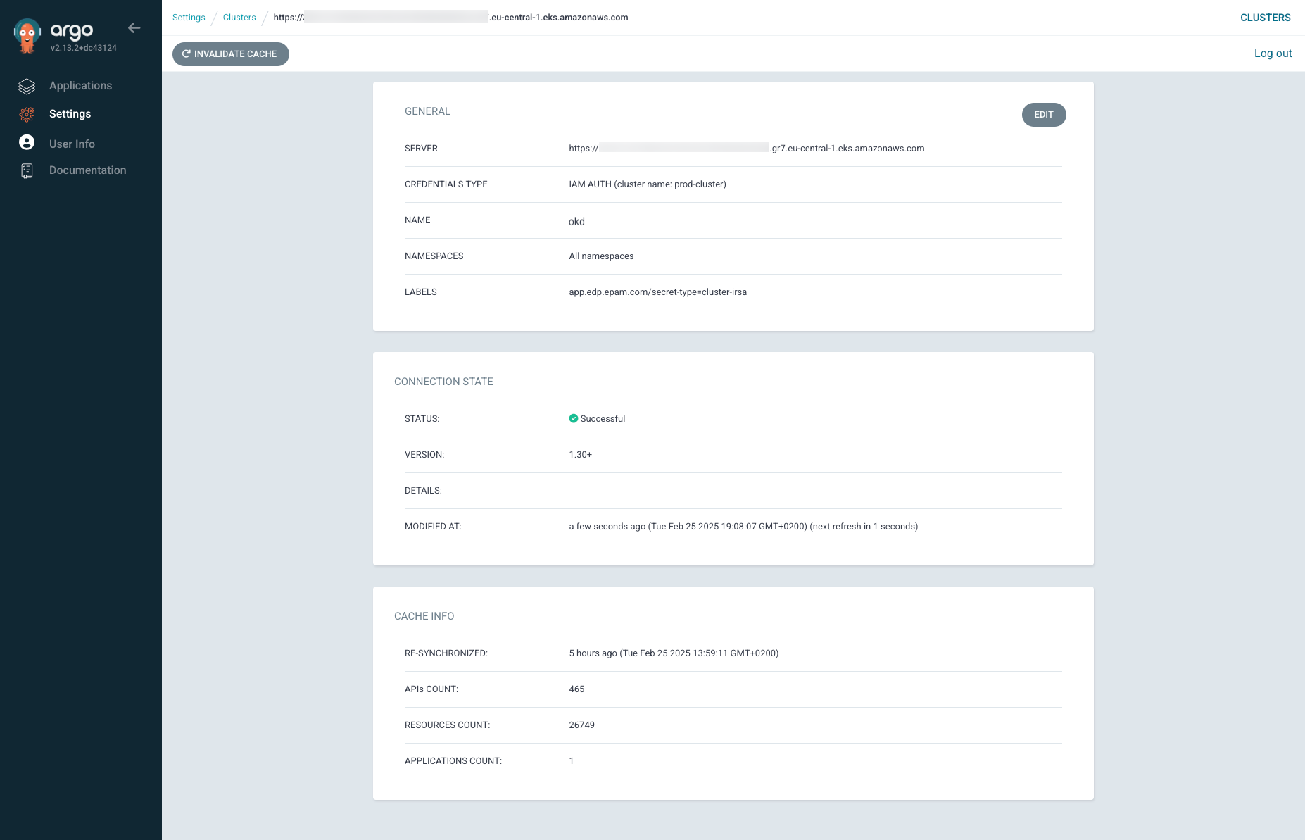Viewport: 1305px width, 840px height.
Task: Open the Clusters breadcrumb link
Action: [239, 17]
